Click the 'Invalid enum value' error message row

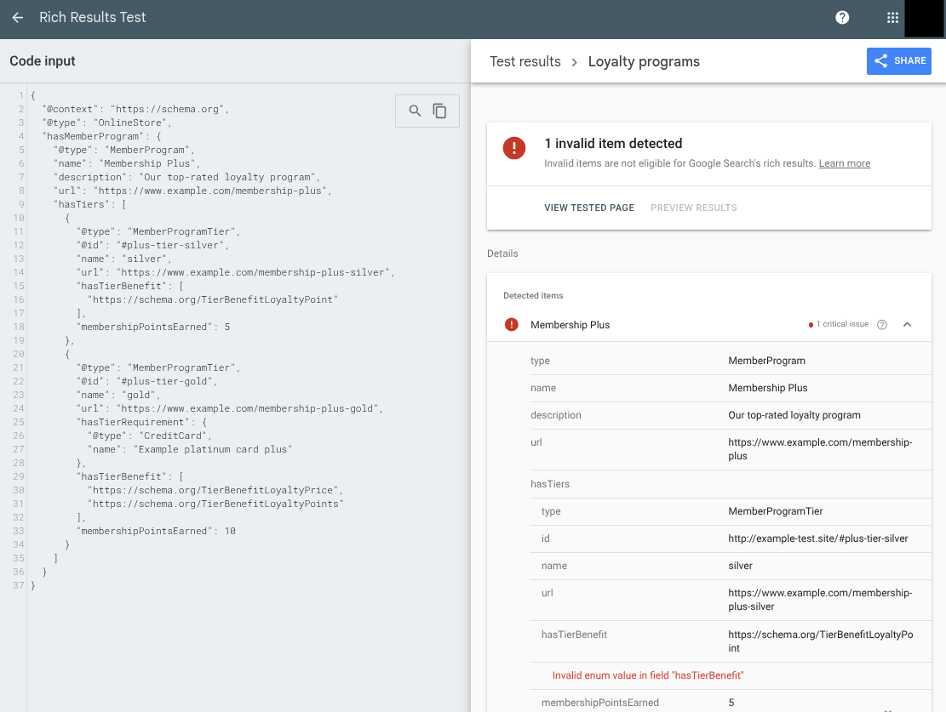[x=648, y=675]
